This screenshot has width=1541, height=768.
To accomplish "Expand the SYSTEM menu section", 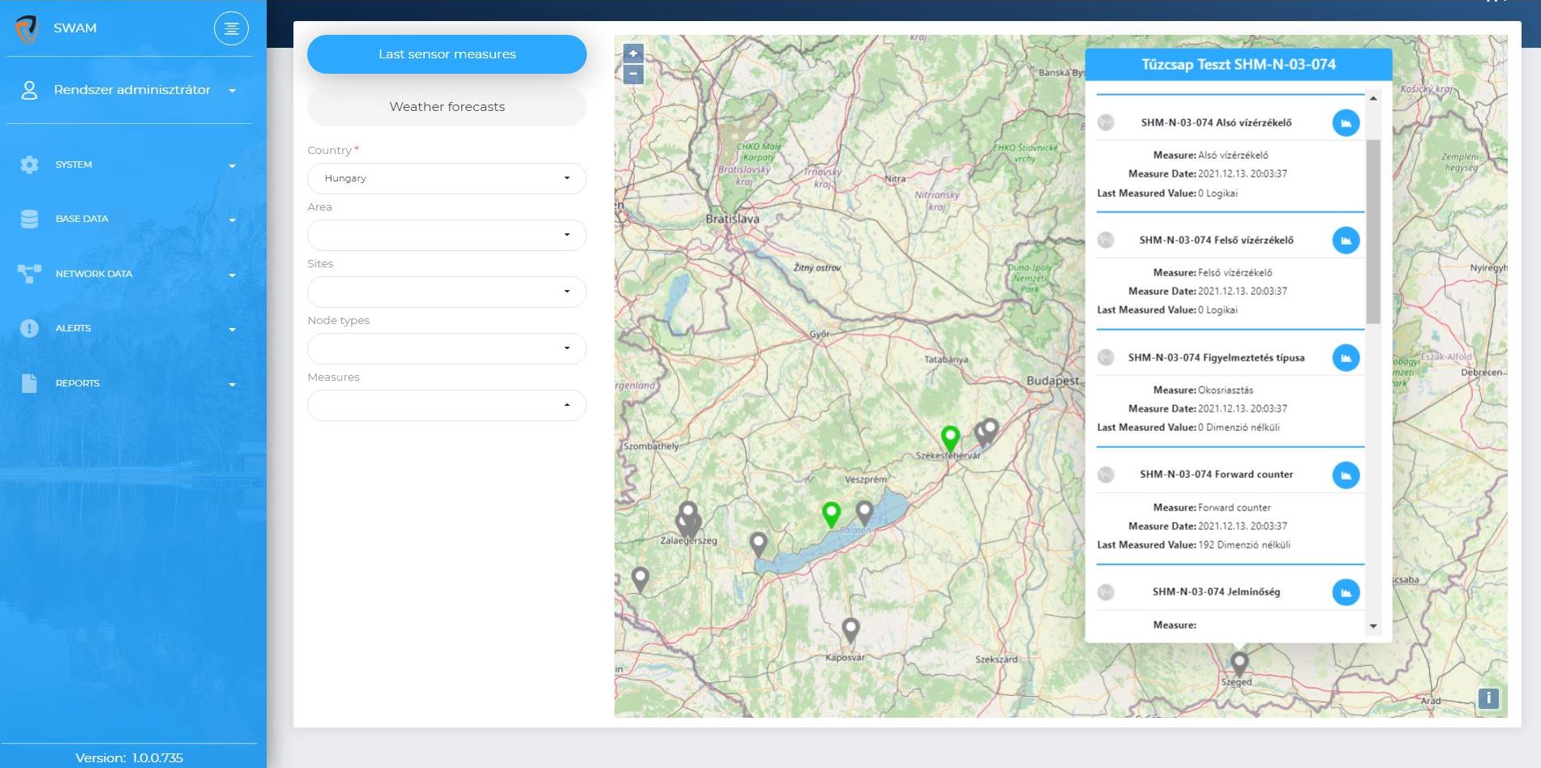I will coord(130,164).
